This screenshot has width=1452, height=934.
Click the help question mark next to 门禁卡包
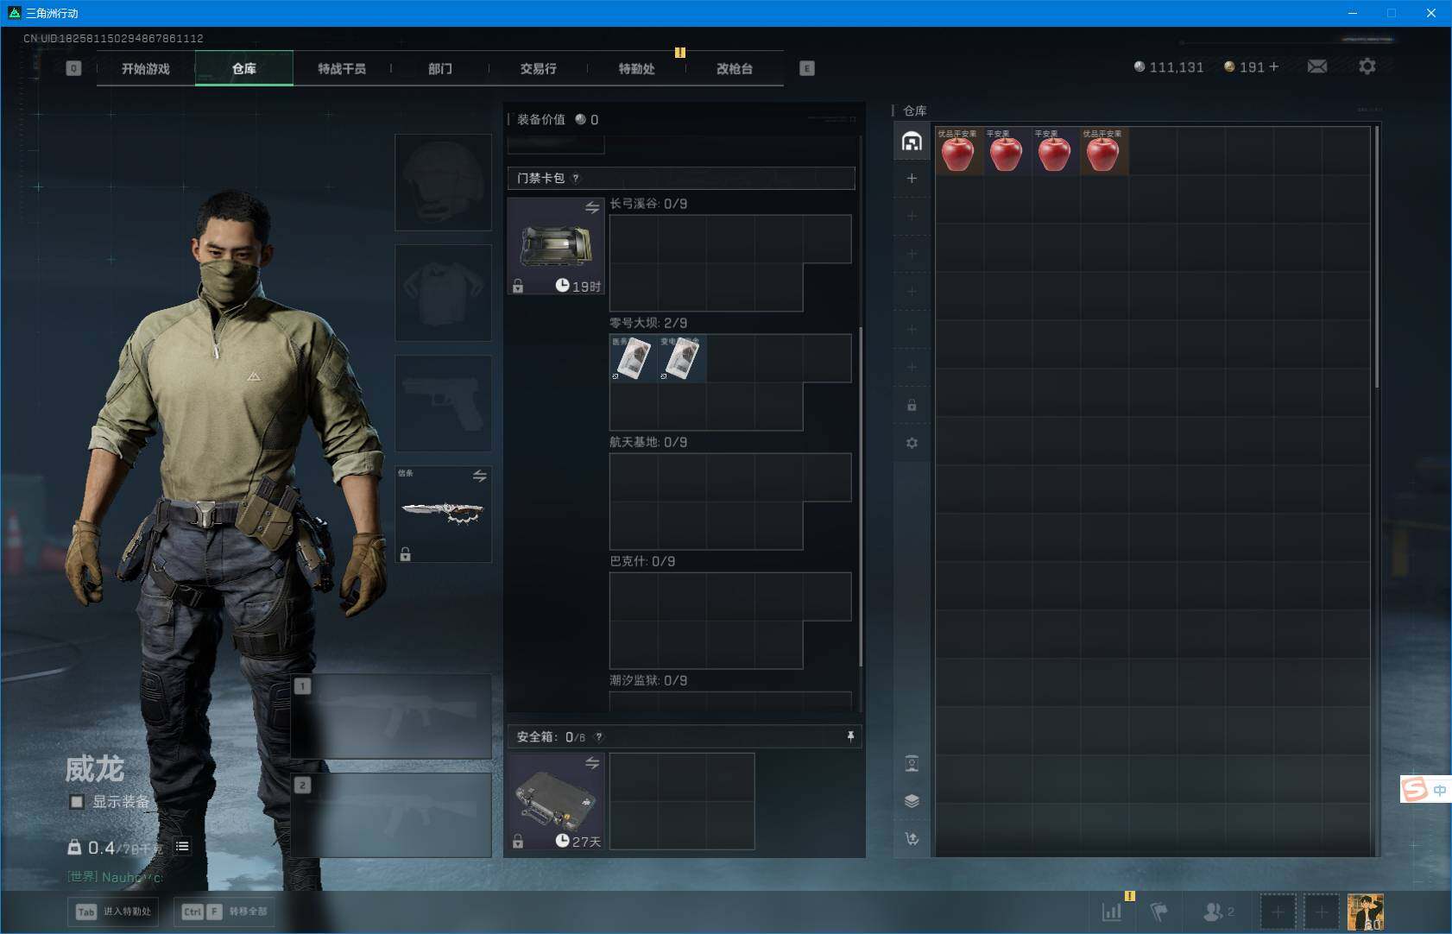coord(576,179)
